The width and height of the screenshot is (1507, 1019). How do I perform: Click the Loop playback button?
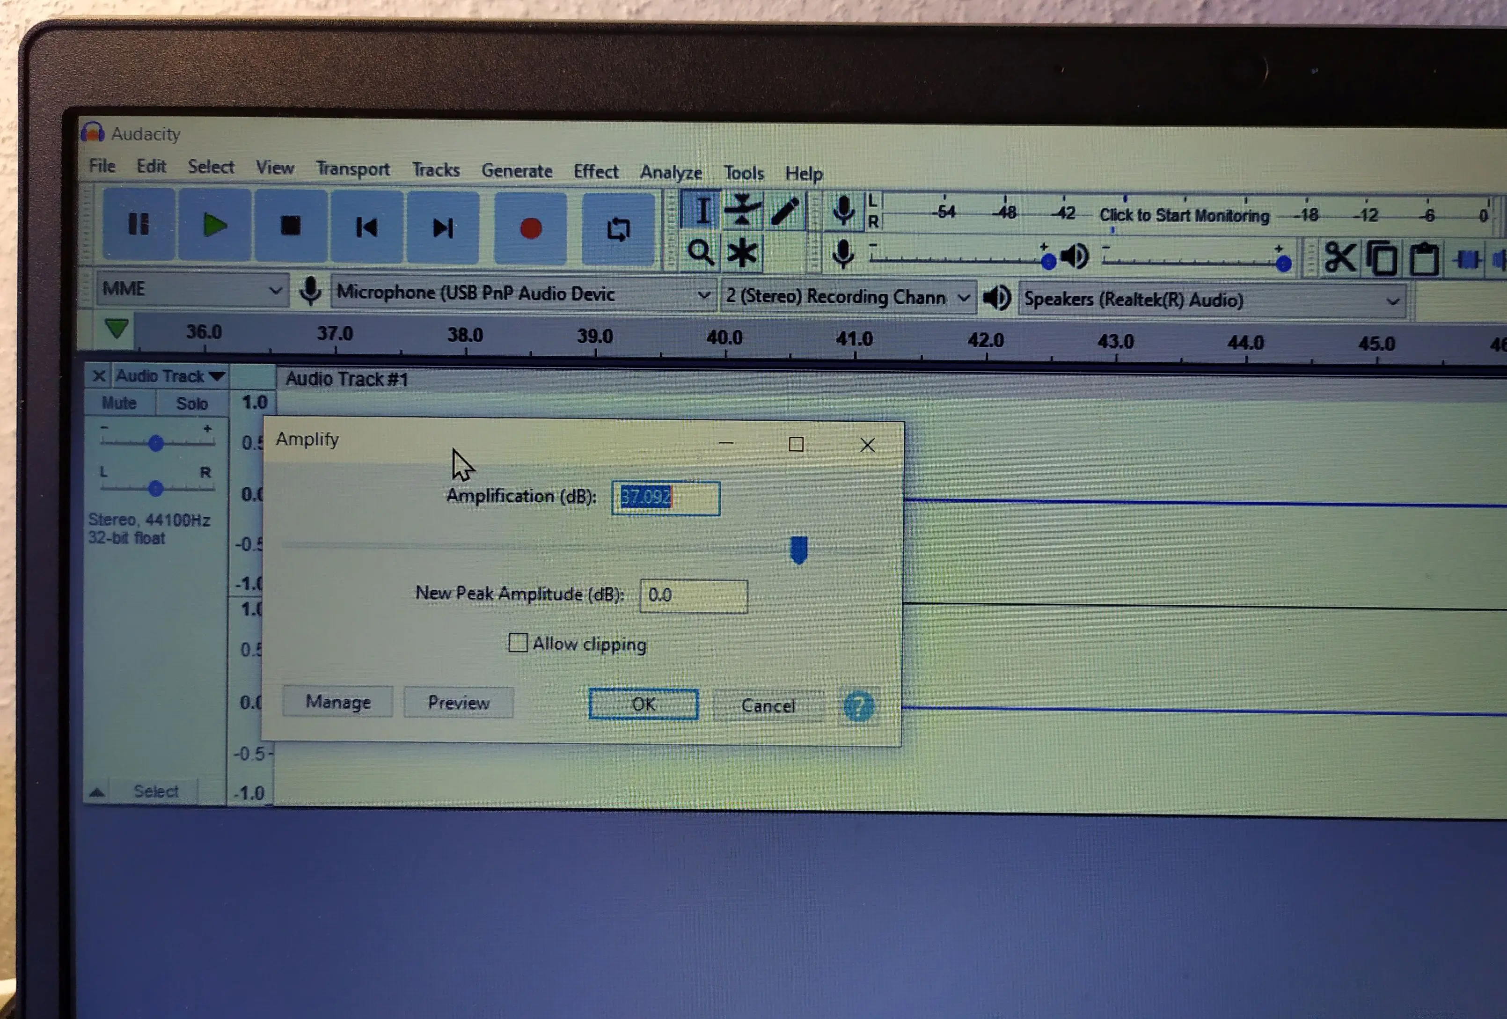tap(618, 229)
